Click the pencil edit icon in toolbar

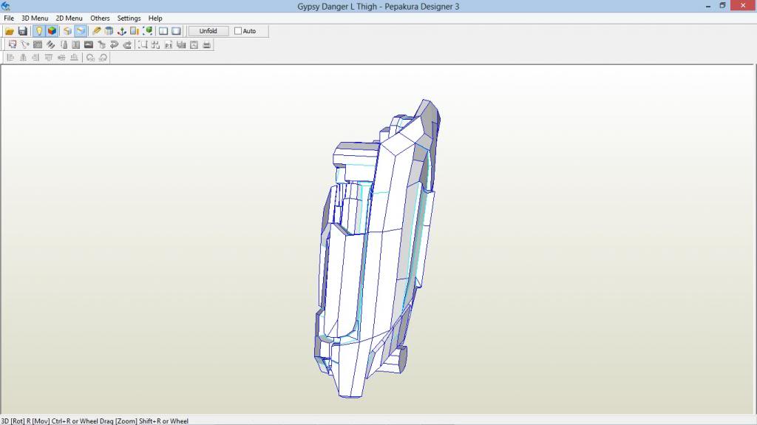click(96, 31)
